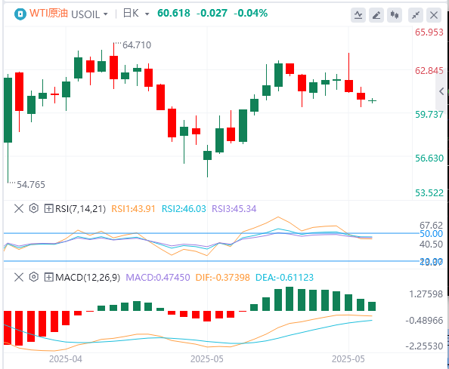Open RSI indicator settings hexagon icon
Viewport: 449px width, 369px height.
(x=34, y=208)
